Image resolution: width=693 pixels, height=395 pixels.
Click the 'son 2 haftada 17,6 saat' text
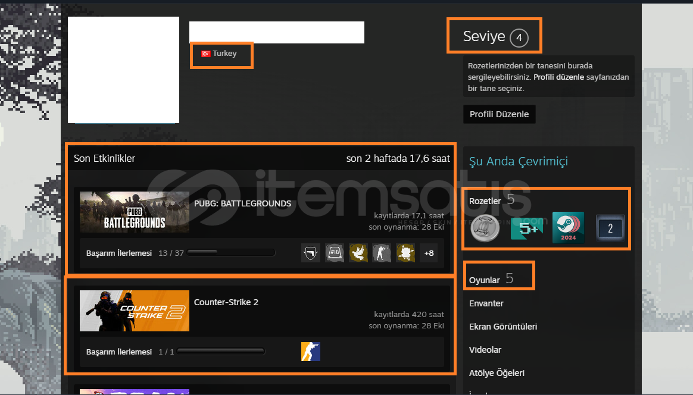point(398,158)
